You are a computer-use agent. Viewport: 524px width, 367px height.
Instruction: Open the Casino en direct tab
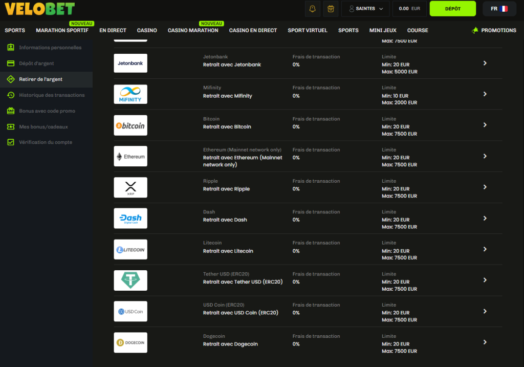tap(253, 30)
